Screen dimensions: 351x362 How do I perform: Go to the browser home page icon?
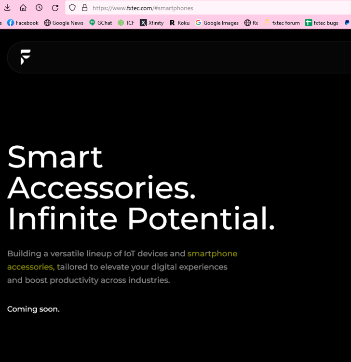click(23, 8)
